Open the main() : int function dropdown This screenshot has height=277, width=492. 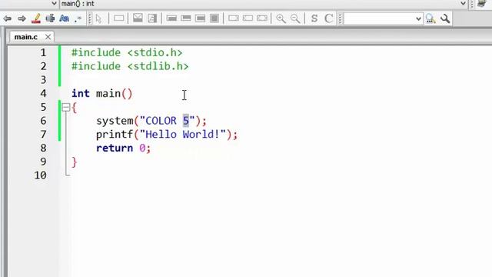(x=463, y=3)
